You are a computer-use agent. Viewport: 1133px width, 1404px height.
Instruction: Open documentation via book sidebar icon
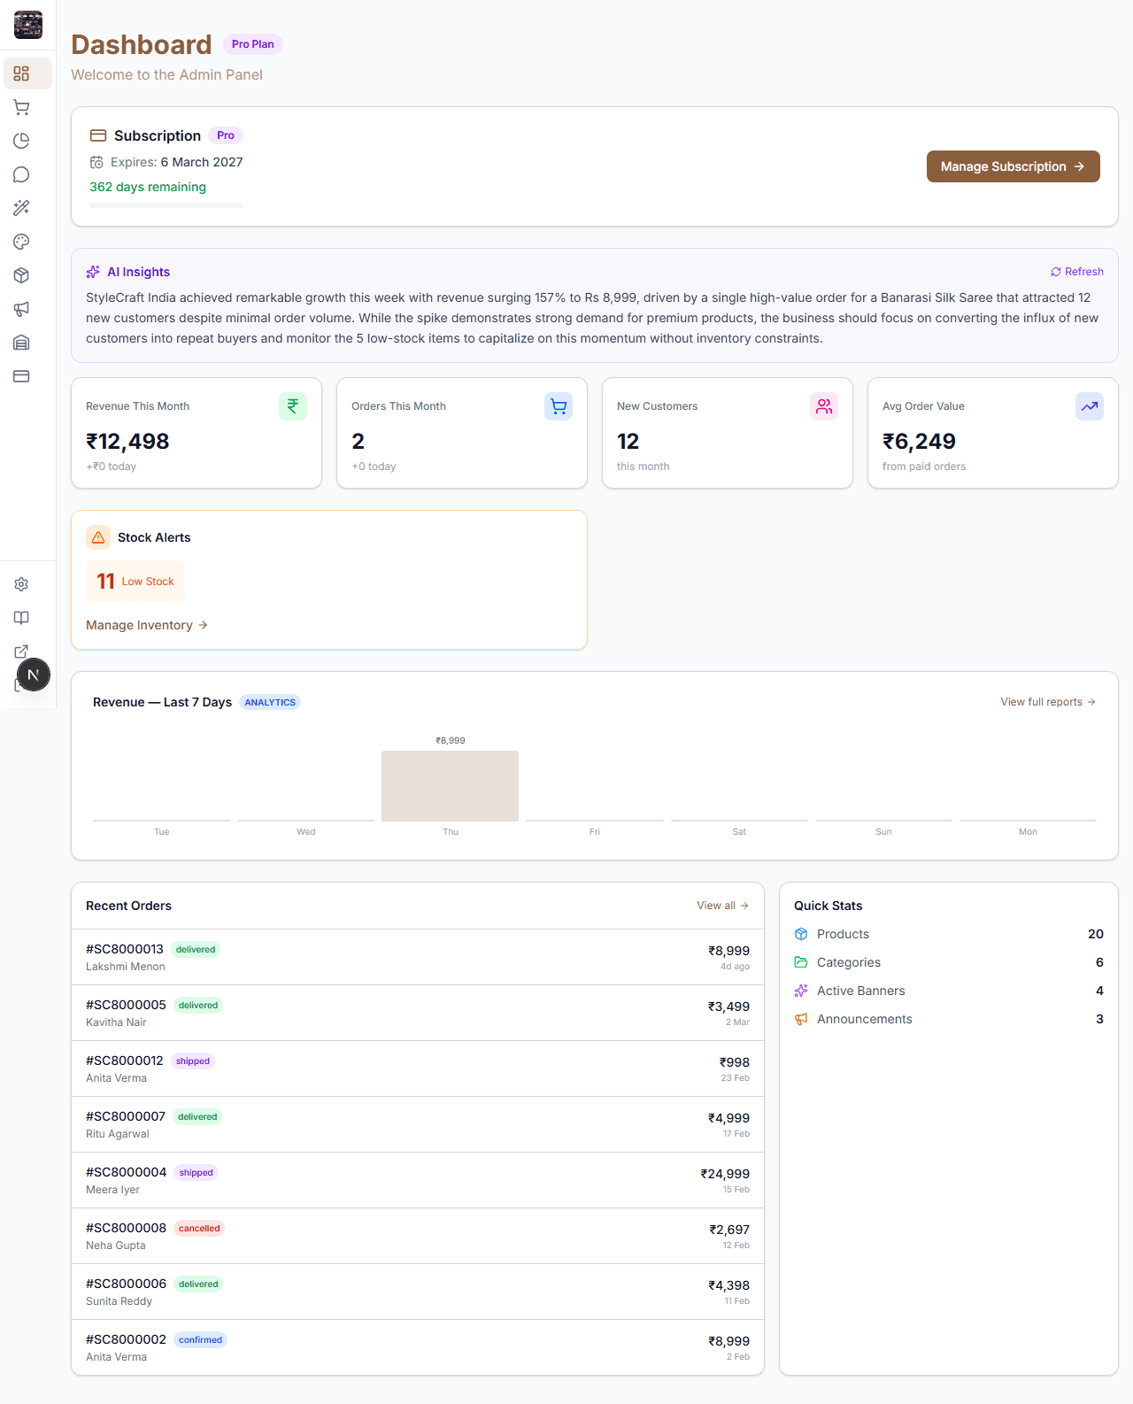21,618
